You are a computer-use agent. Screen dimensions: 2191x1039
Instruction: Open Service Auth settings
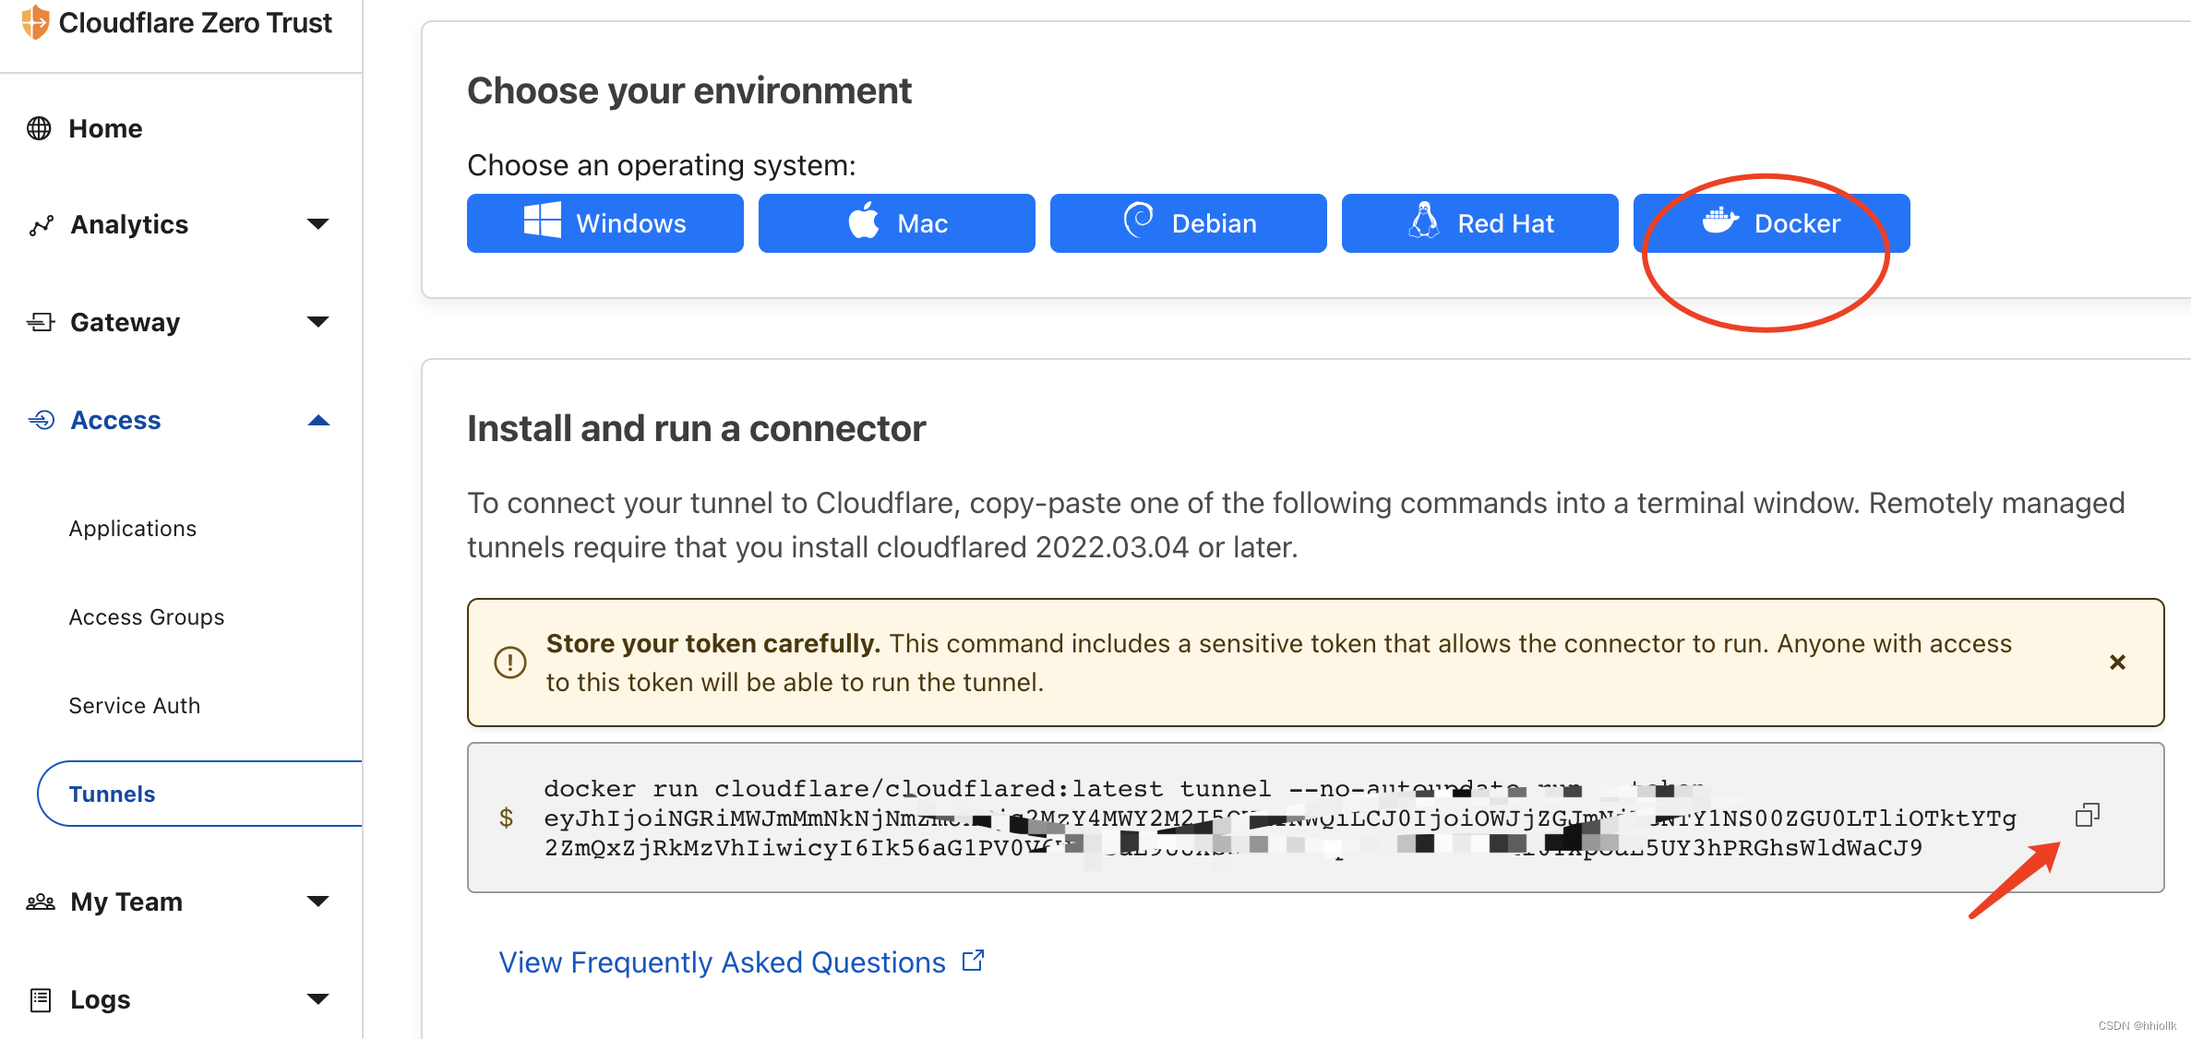click(135, 706)
